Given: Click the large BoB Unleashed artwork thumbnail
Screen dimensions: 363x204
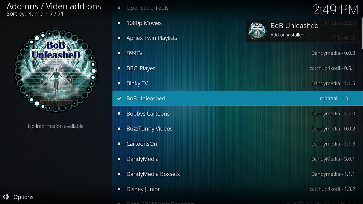Looking at the screenshot, I should pos(56,71).
